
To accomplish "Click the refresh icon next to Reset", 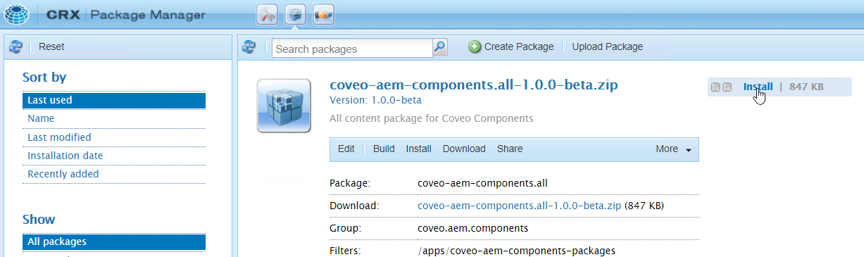I will click(15, 47).
